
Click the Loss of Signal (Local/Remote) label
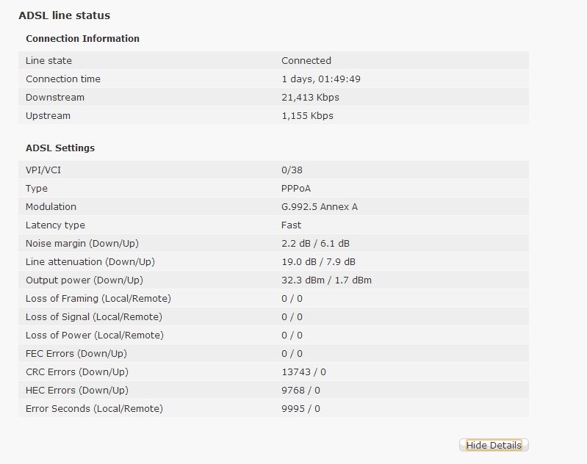[x=94, y=317]
